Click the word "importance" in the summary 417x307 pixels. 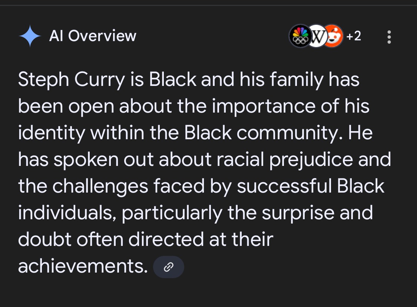(264, 107)
